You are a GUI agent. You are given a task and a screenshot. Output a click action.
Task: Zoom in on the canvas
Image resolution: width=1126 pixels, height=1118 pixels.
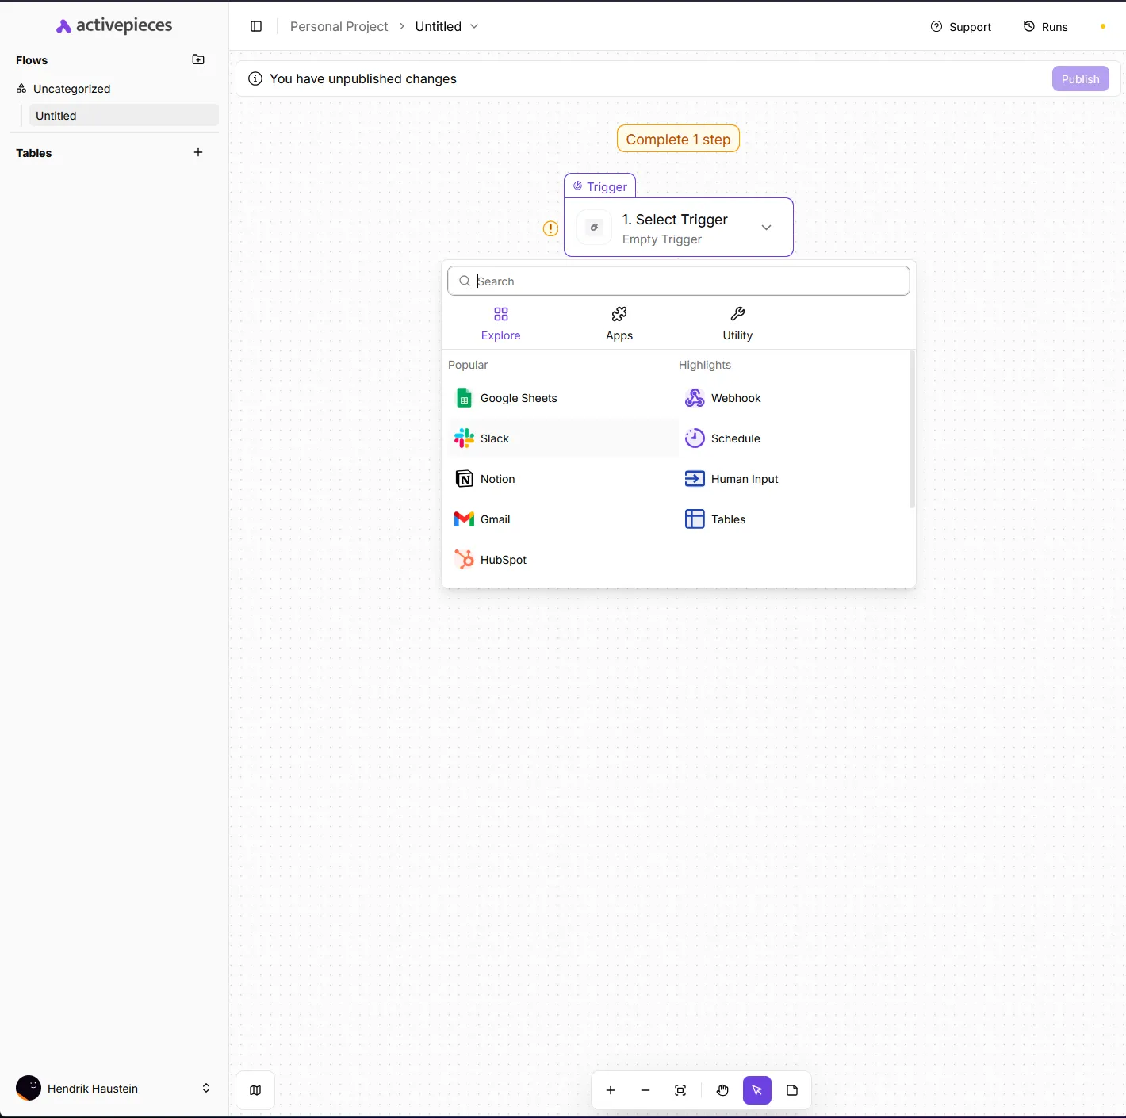[x=610, y=1090]
